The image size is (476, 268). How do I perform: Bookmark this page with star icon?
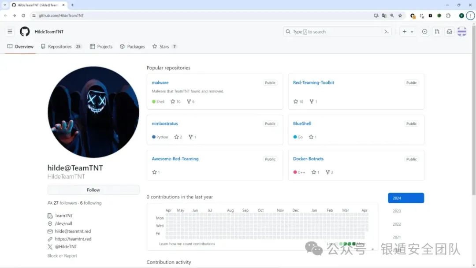click(400, 15)
